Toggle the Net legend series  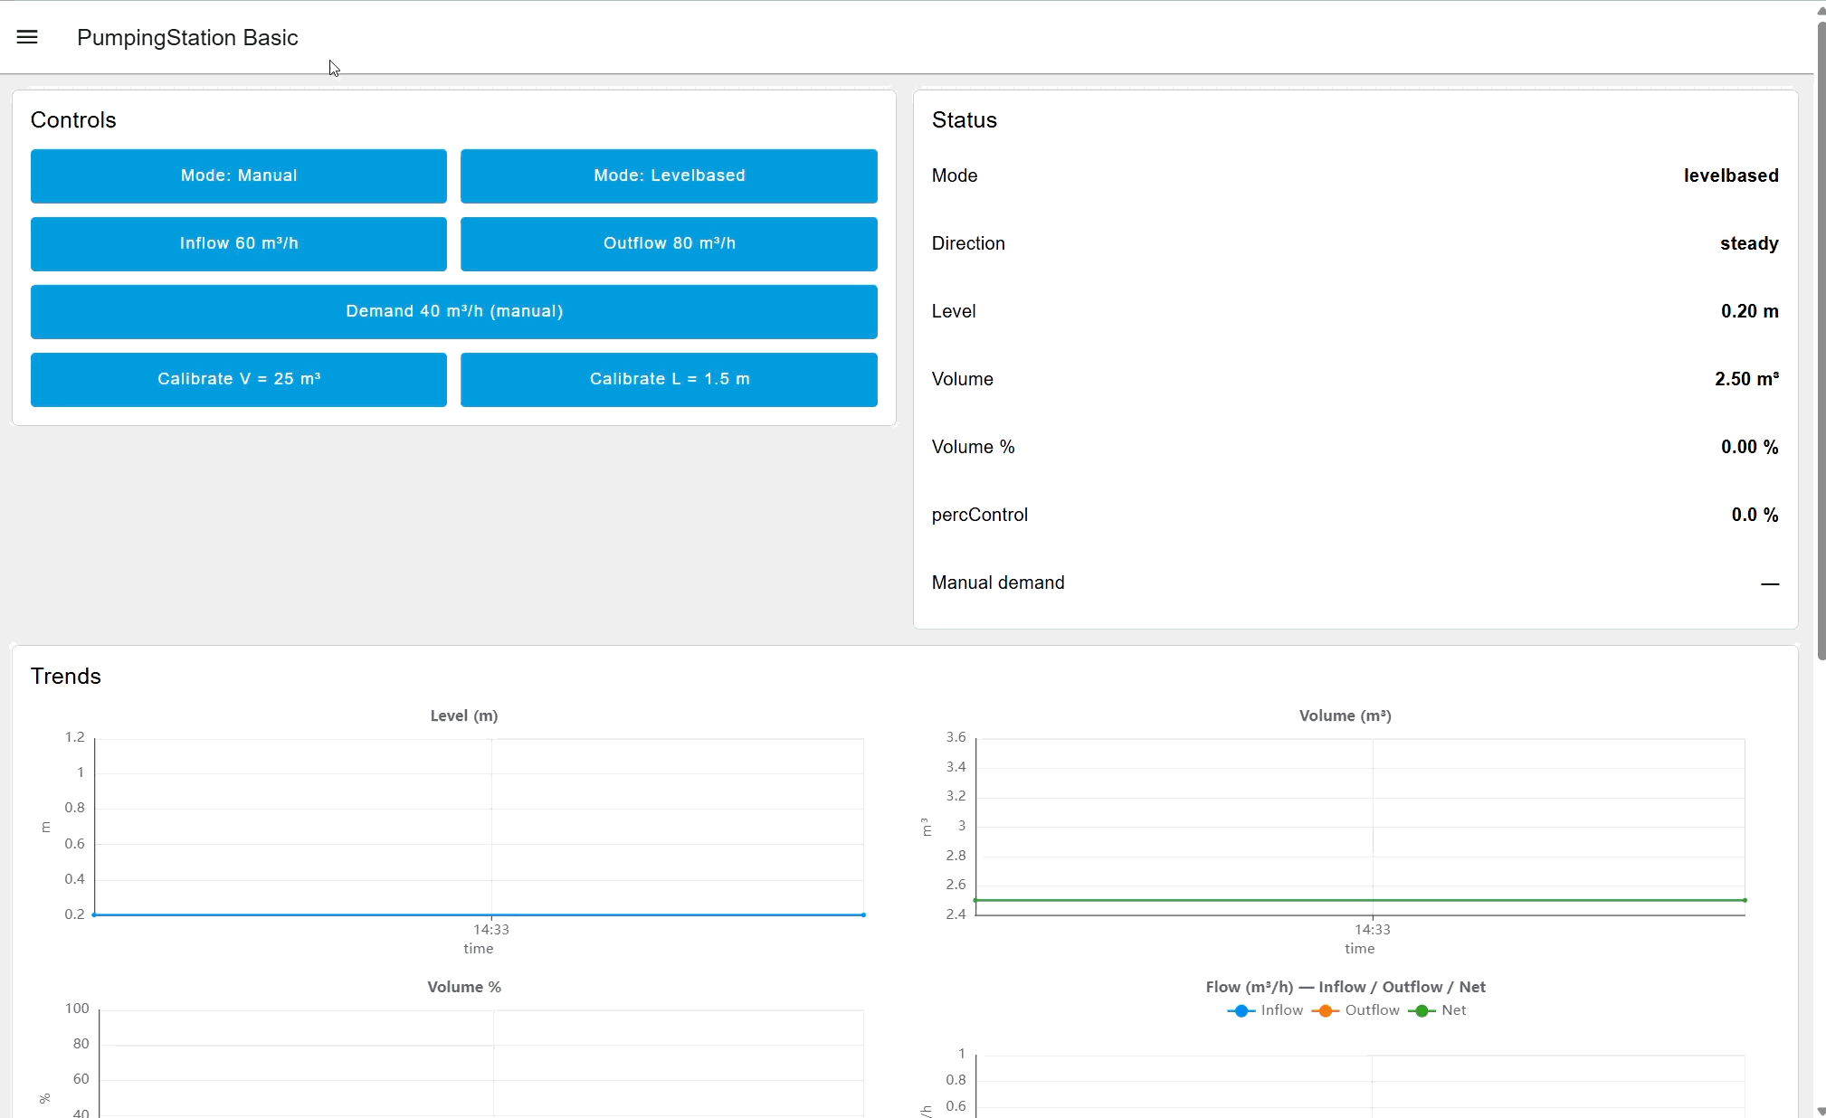(1437, 1010)
